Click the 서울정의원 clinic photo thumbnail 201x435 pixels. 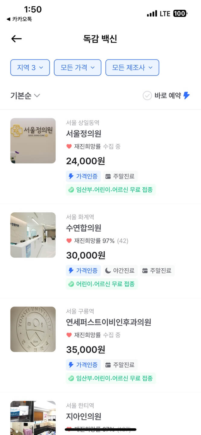(x=33, y=141)
